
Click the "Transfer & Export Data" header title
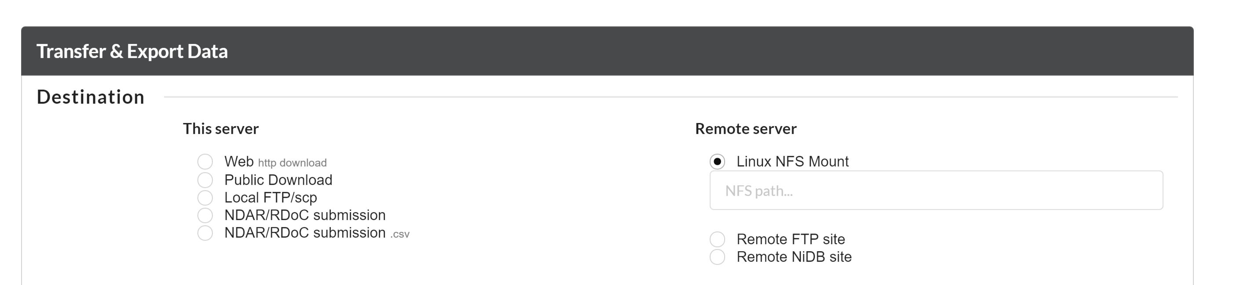(132, 51)
